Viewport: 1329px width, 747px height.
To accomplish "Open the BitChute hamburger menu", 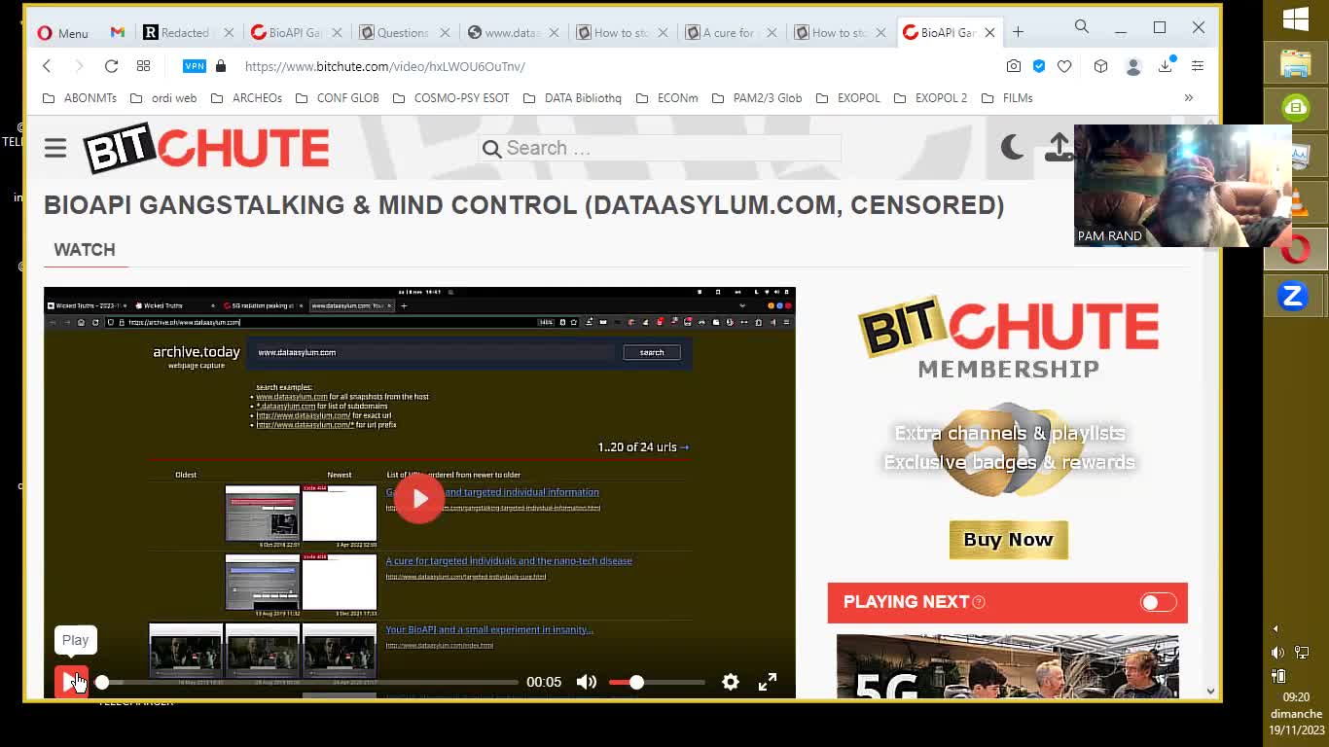I will (x=55, y=148).
